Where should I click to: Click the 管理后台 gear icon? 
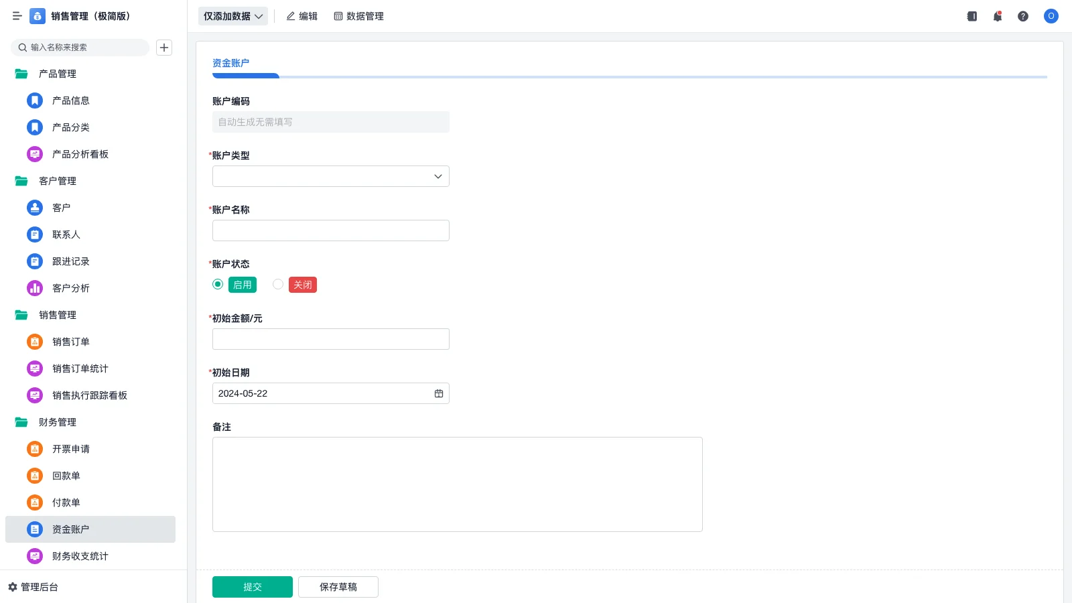coord(13,587)
